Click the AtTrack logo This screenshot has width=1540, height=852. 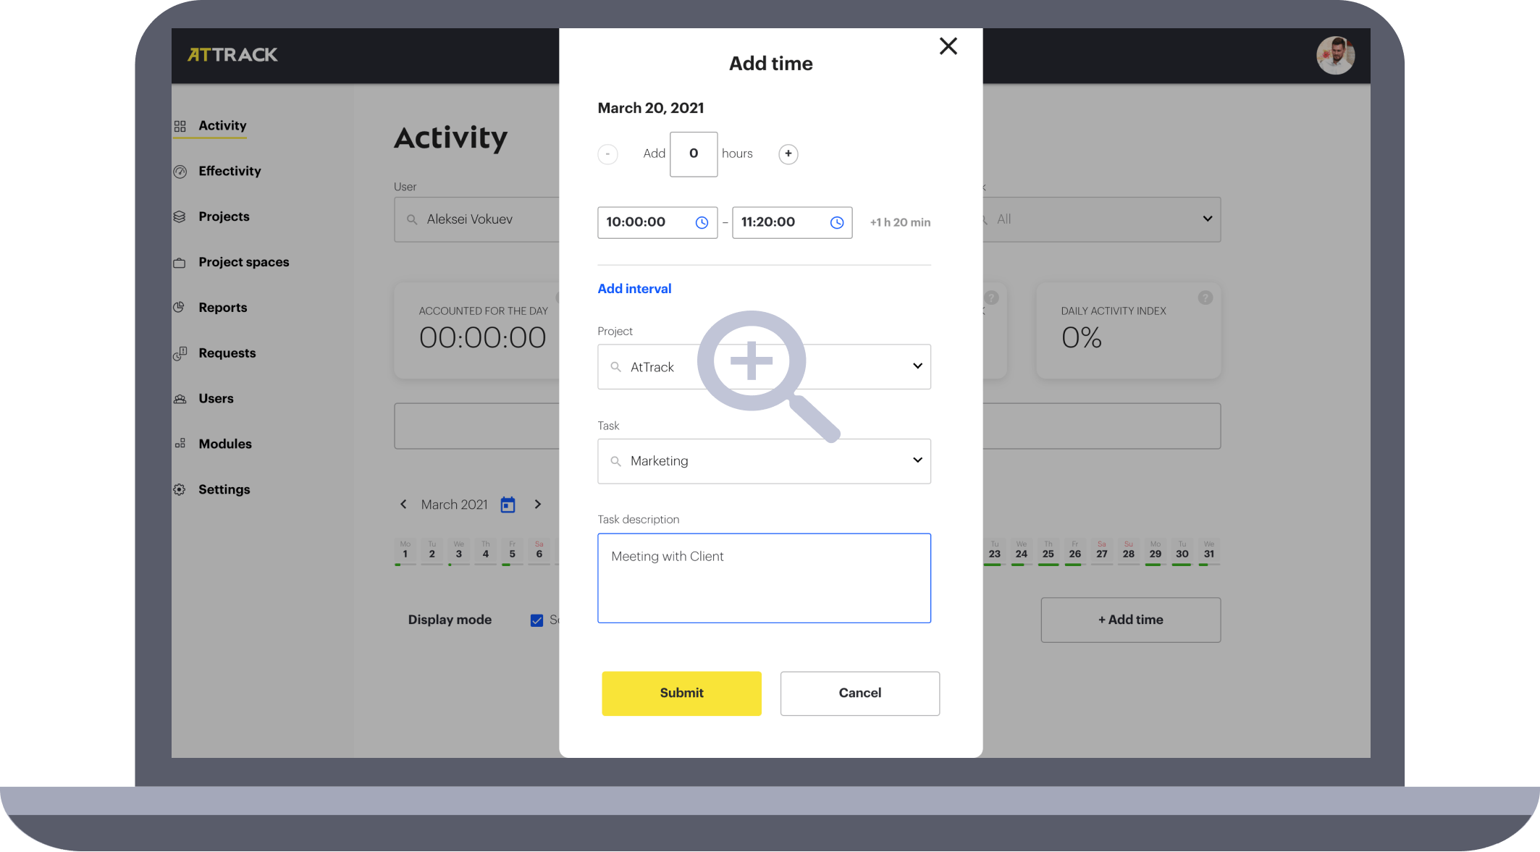pyautogui.click(x=232, y=55)
